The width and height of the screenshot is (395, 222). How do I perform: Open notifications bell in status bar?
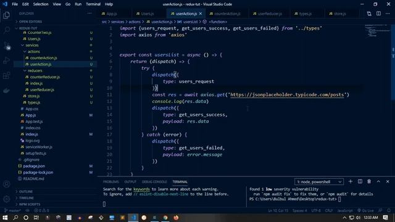pyautogui.click(x=389, y=210)
